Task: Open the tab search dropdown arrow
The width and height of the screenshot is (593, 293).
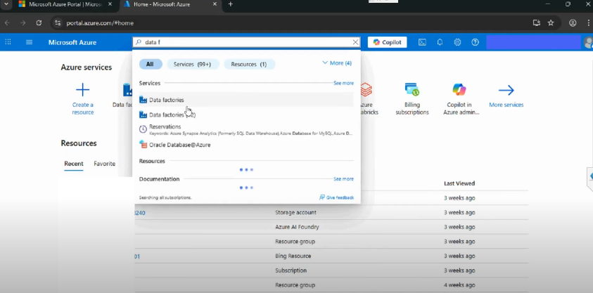Action: point(6,4)
